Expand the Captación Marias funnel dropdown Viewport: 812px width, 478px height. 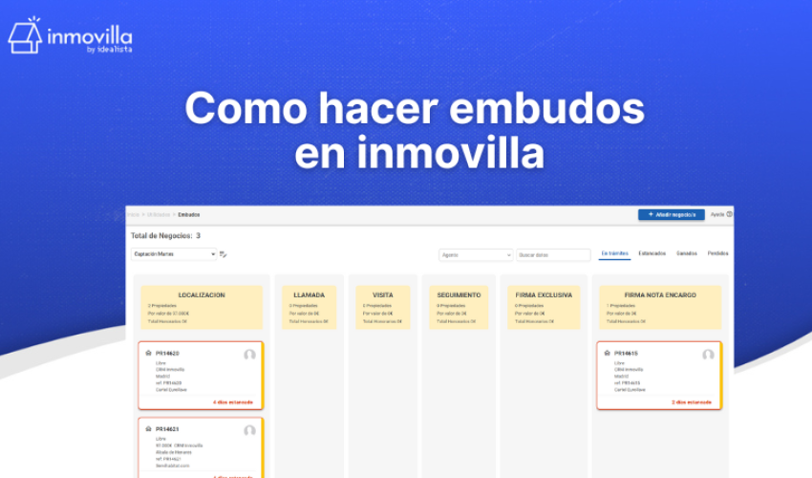click(x=173, y=254)
